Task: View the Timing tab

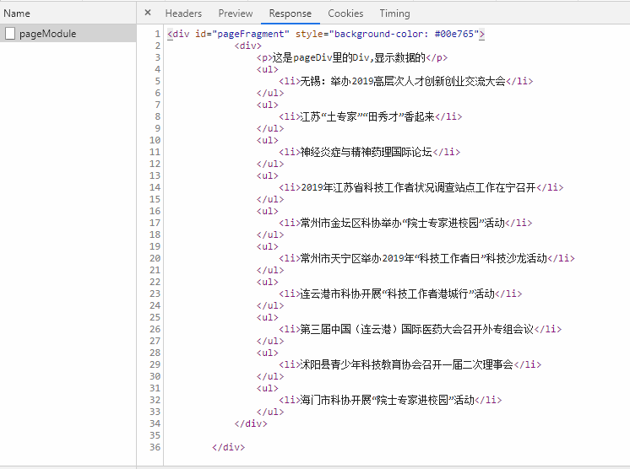Action: pos(394,13)
